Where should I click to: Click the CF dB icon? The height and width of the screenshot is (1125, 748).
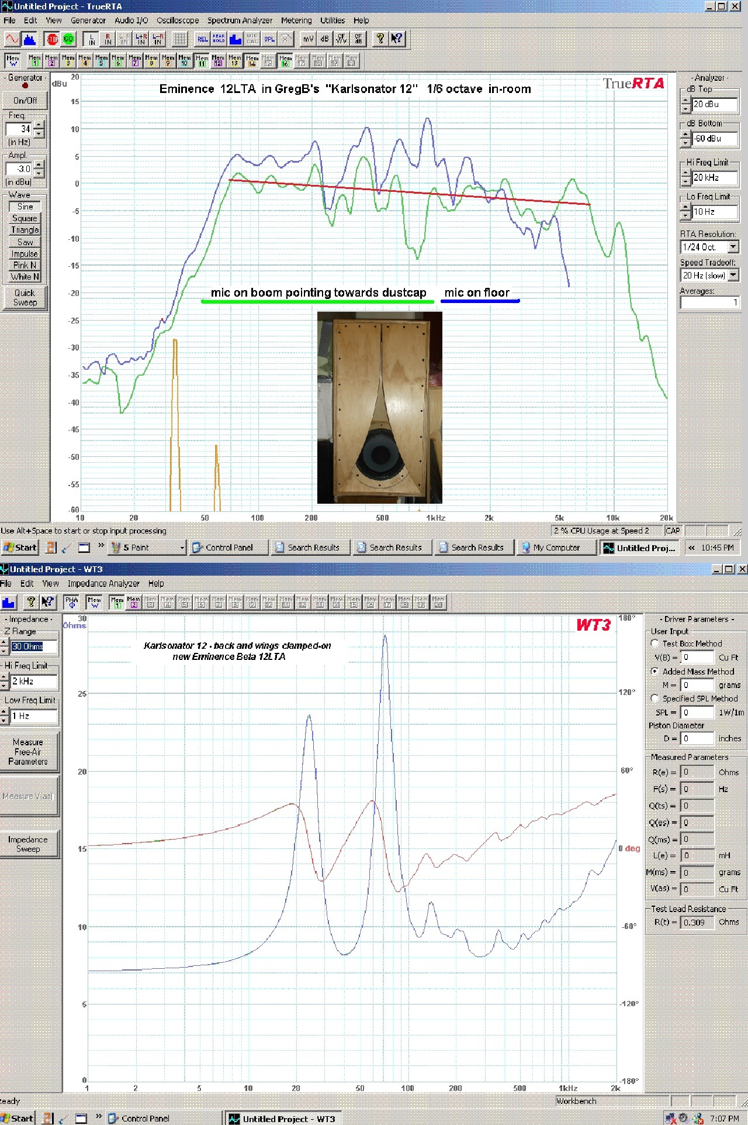[x=358, y=39]
